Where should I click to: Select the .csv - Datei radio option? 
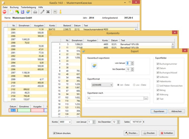[134, 85]
